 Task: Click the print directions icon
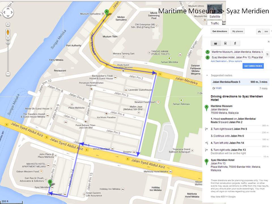point(259,31)
